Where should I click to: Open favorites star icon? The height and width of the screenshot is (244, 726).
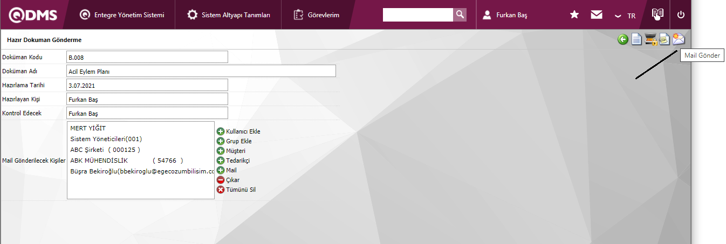(574, 15)
